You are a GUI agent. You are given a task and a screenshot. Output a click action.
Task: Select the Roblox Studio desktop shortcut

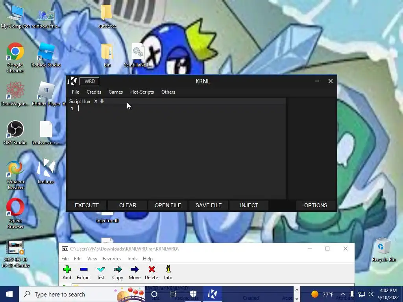click(x=46, y=55)
